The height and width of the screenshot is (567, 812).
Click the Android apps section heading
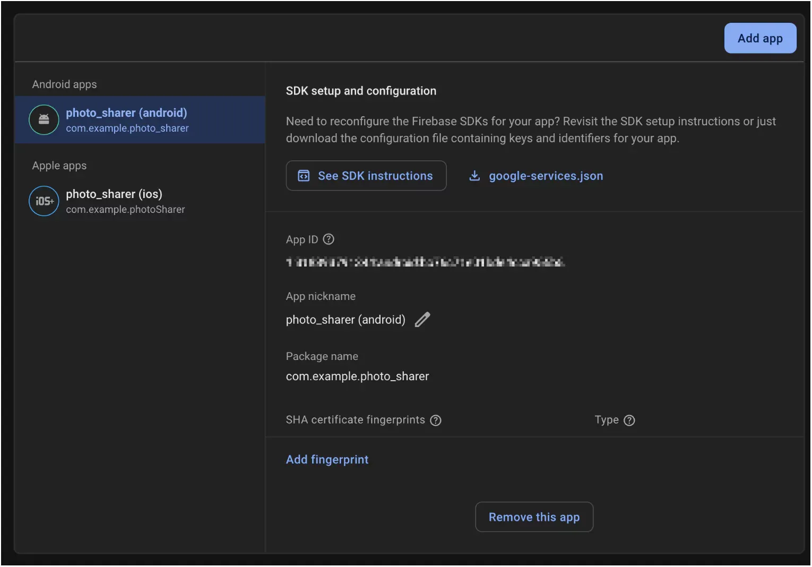pyautogui.click(x=64, y=84)
